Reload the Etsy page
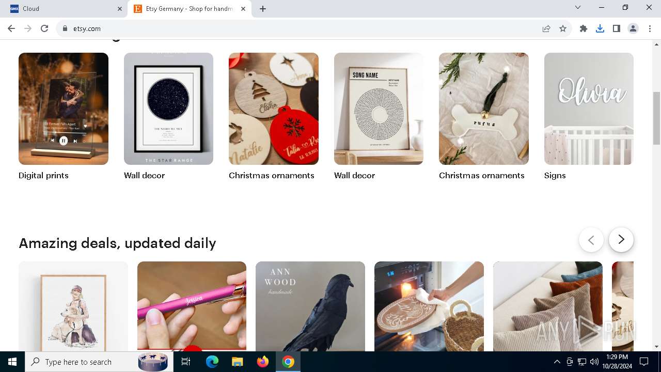The width and height of the screenshot is (661, 372). click(44, 28)
